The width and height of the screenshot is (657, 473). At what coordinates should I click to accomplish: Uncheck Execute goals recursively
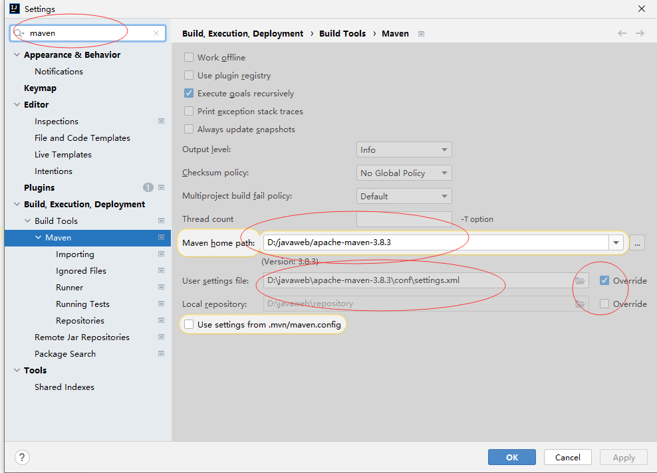(189, 94)
